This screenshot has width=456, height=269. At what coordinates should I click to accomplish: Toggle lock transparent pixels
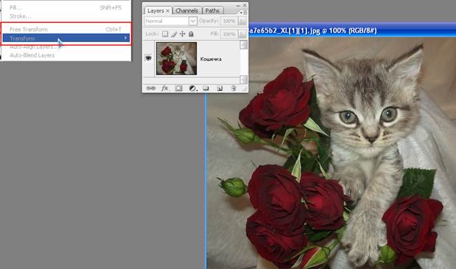click(165, 34)
